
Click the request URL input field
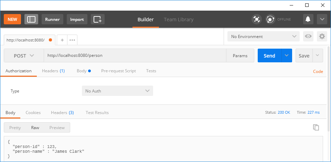[x=135, y=56]
